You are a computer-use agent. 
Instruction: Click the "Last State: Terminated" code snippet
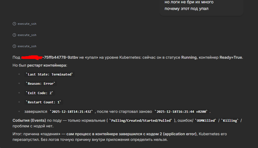pos(49,75)
